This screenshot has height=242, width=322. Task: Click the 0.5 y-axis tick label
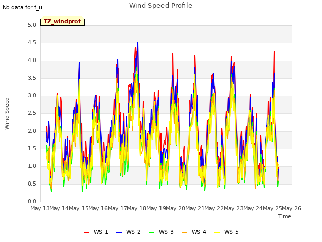(x=32, y=184)
